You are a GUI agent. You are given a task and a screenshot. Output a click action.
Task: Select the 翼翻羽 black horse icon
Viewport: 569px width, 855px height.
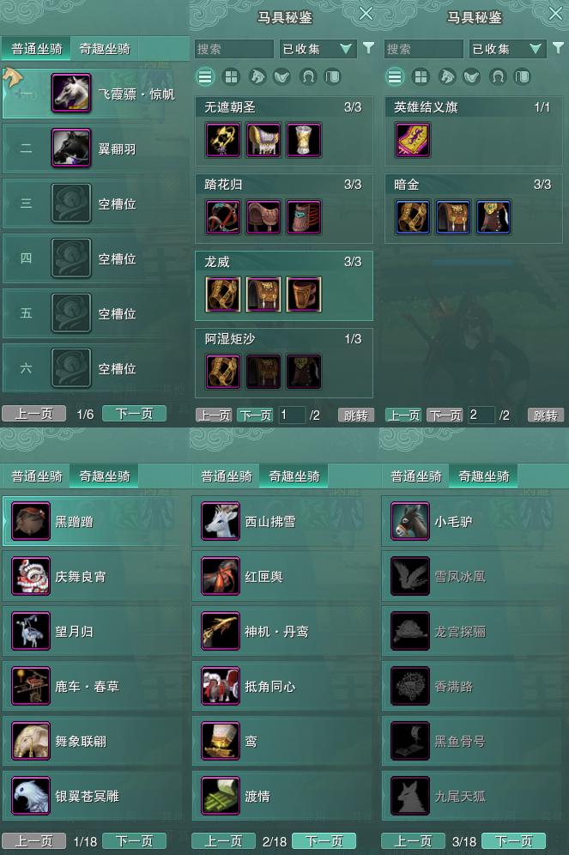click(71, 148)
